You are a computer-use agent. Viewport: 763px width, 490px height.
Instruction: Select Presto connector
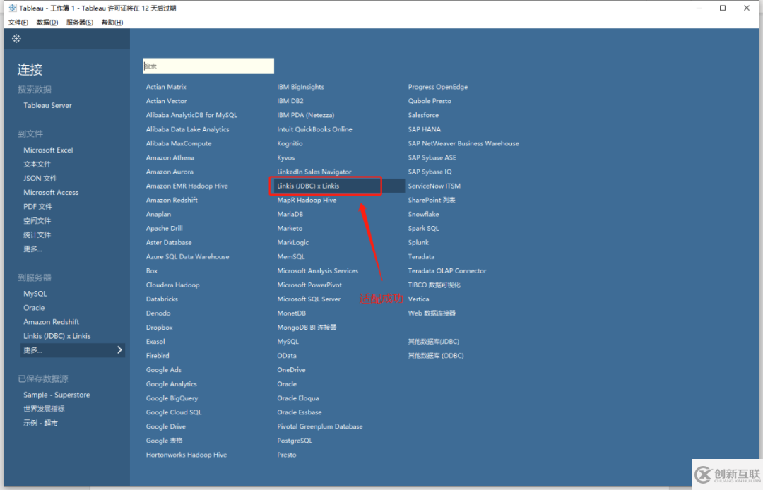tap(287, 455)
